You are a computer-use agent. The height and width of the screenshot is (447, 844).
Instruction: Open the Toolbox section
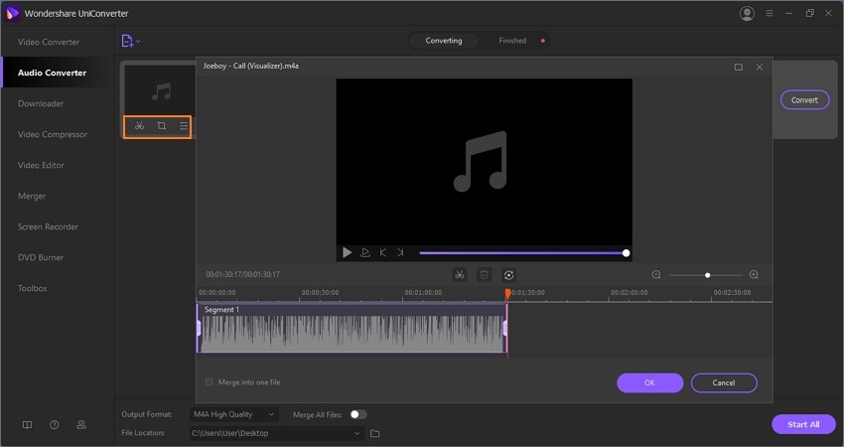click(x=33, y=288)
